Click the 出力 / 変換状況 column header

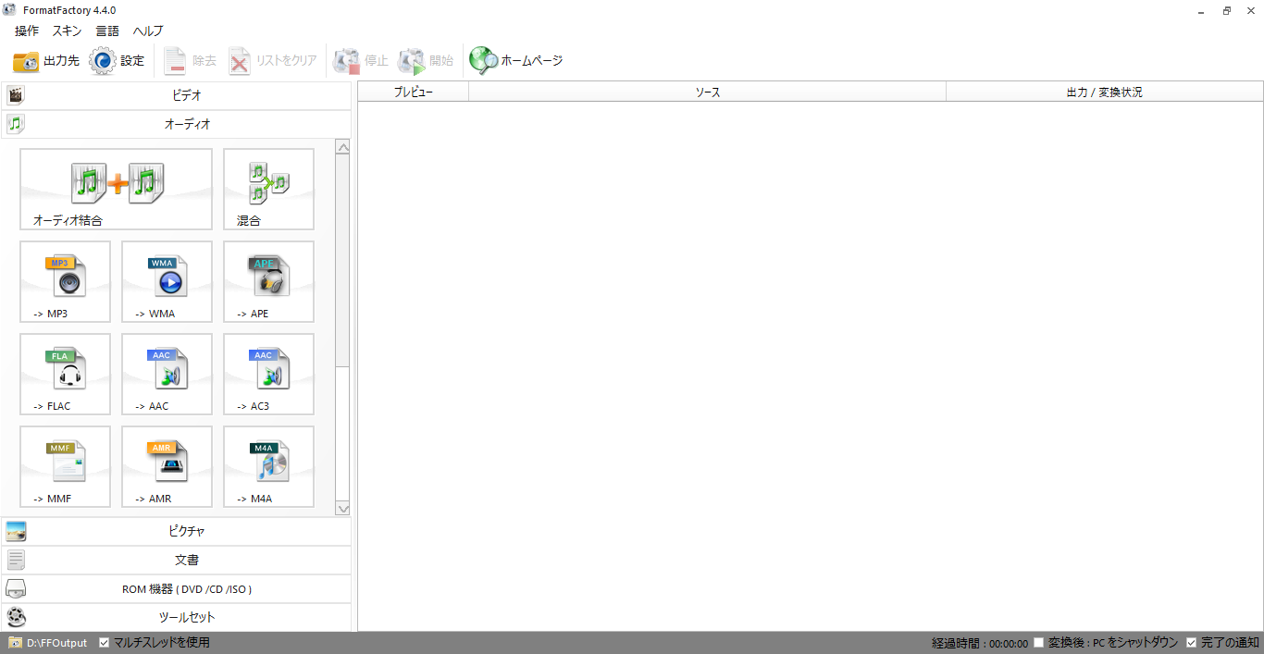pyautogui.click(x=1105, y=92)
